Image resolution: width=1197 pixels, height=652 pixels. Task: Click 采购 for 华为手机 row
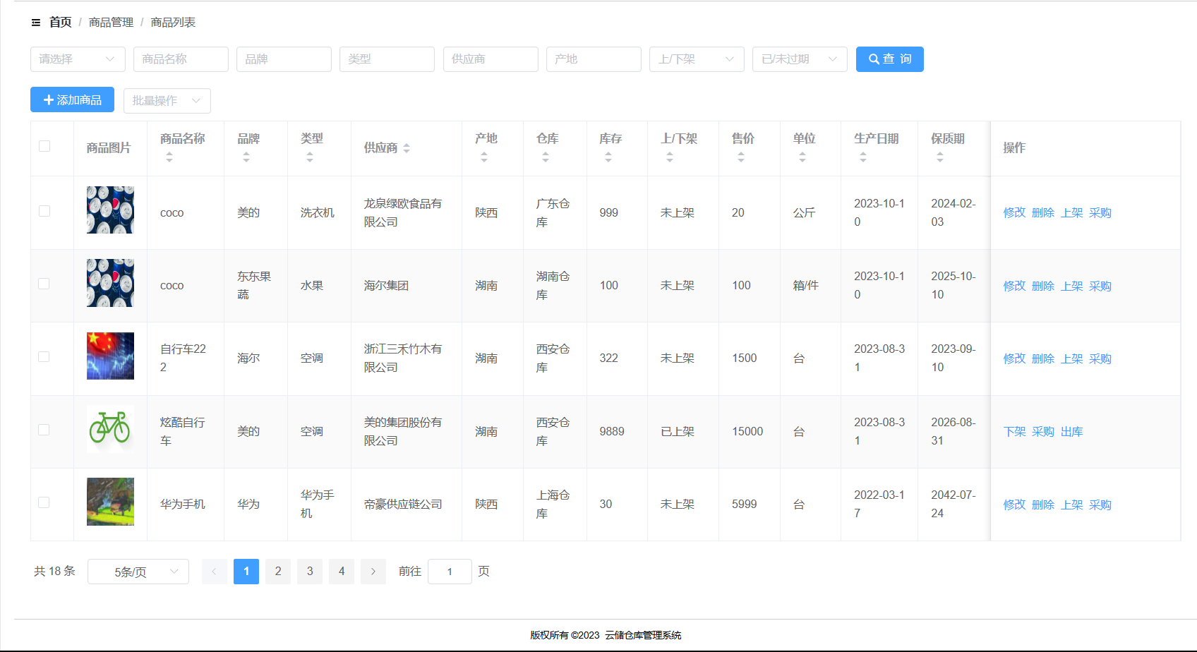1100,505
